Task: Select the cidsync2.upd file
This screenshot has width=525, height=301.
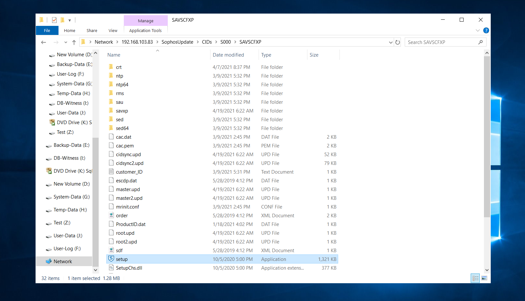Action: tap(130, 163)
